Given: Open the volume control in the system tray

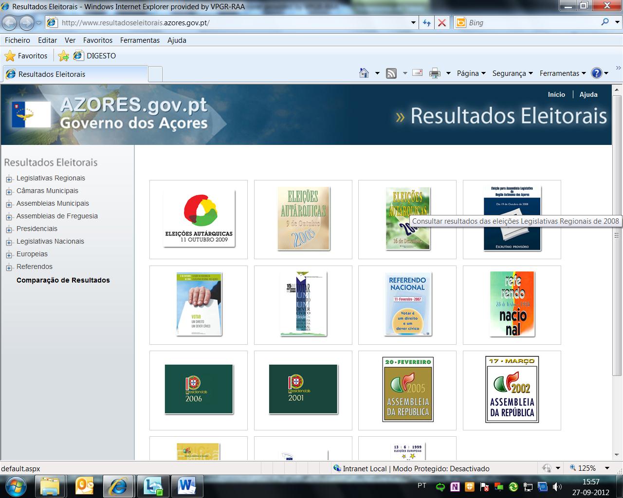Looking at the screenshot, I should 556,485.
